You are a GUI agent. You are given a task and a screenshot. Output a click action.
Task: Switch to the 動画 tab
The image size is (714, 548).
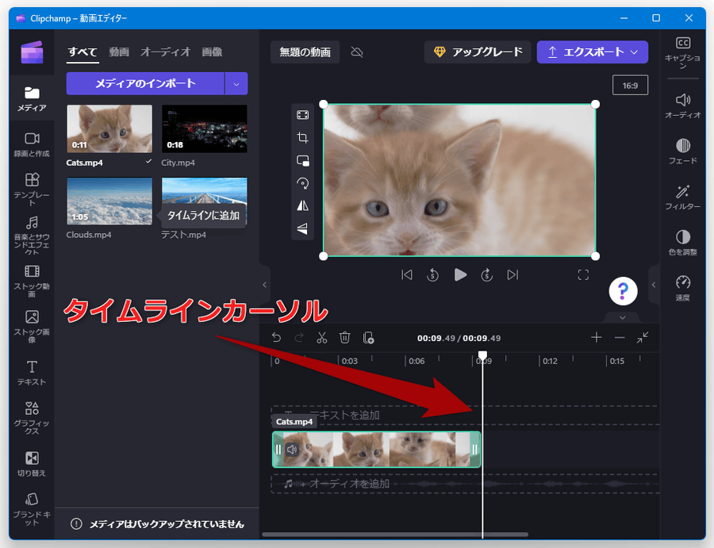119,52
